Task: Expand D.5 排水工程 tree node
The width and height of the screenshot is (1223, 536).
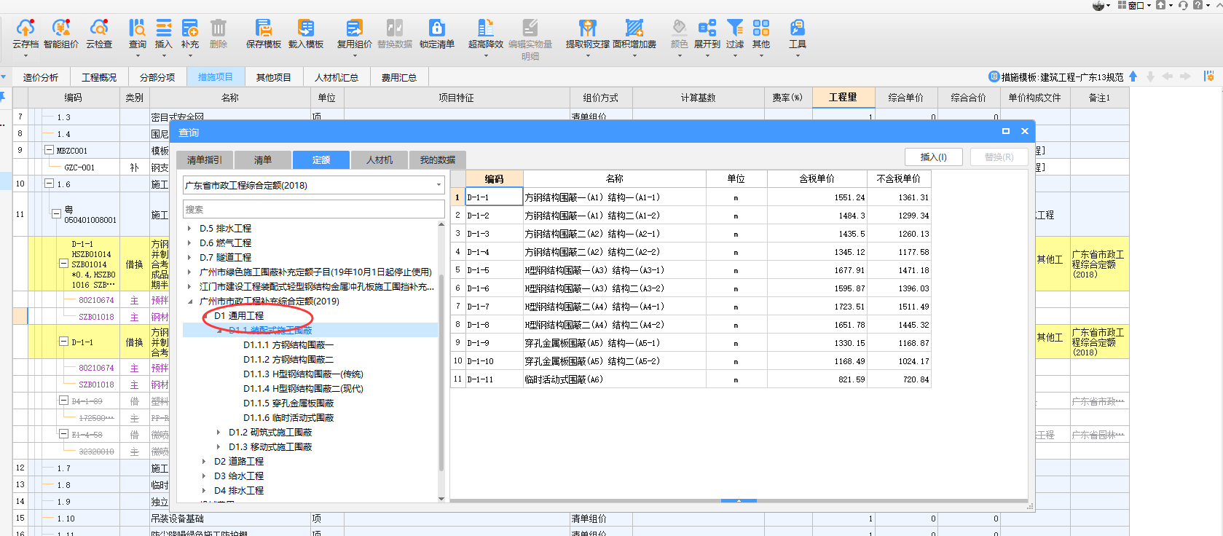Action: tap(189, 228)
